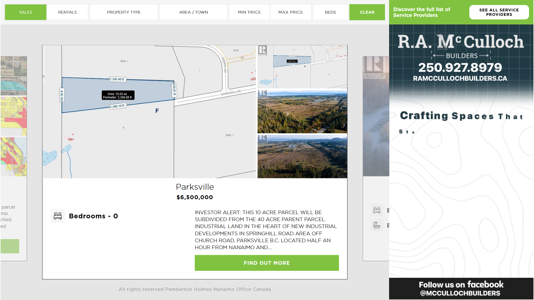Select the Sales toggle filter
The height and width of the screenshot is (300, 534).
tap(26, 12)
